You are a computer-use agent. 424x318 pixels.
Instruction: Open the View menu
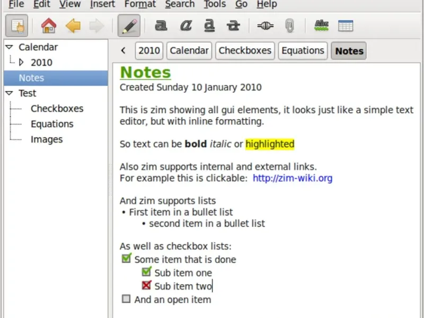[x=70, y=4]
